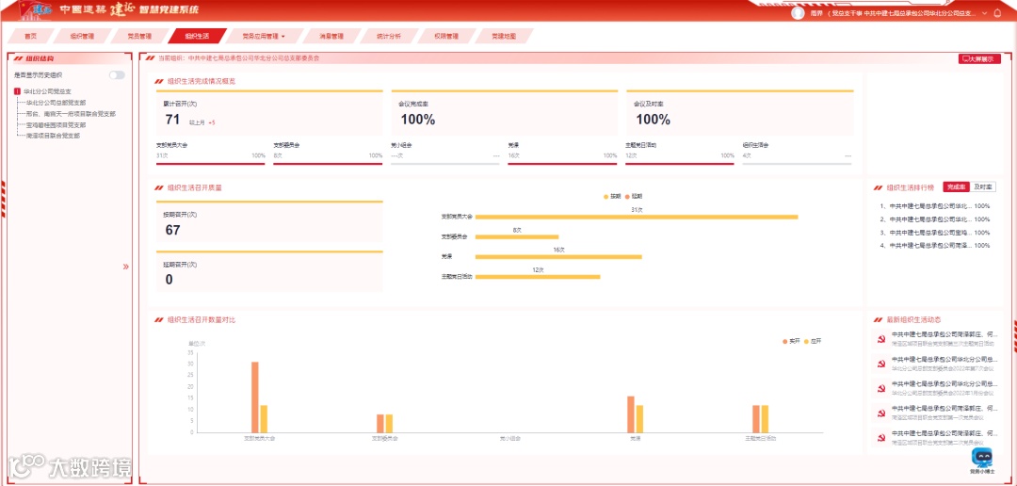The image size is (1017, 486).
Task: Switch ranking to 完成率
Action: (x=956, y=186)
